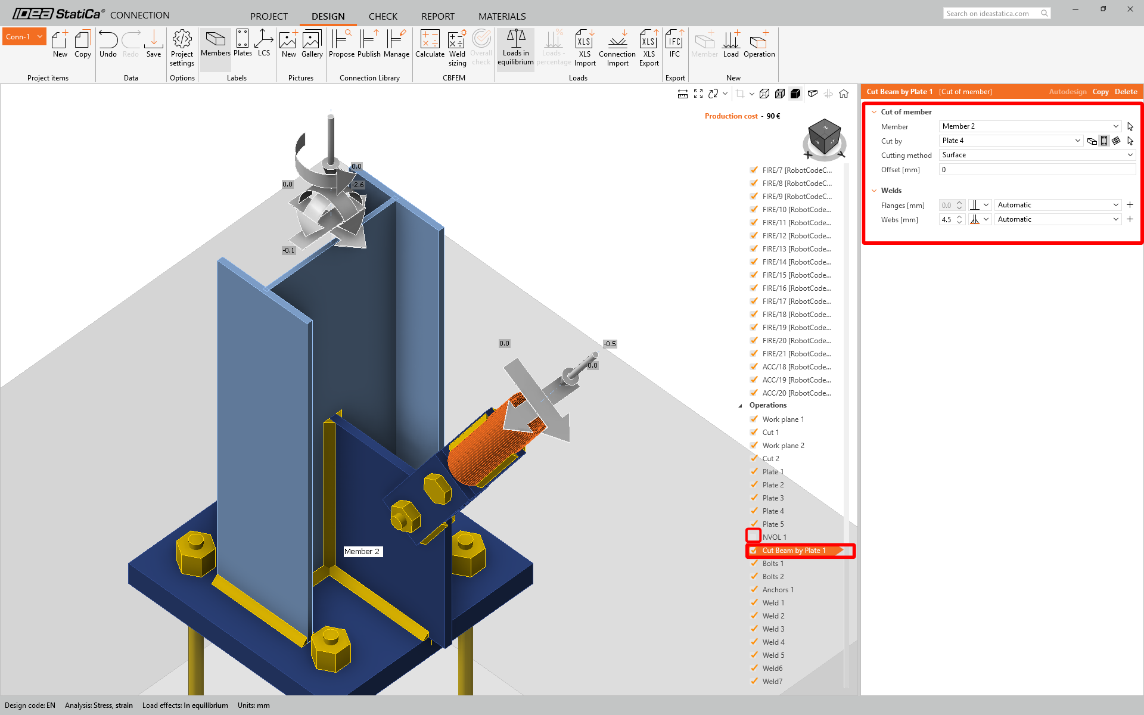Collapse the Welds section
The height and width of the screenshot is (715, 1144).
tap(874, 191)
